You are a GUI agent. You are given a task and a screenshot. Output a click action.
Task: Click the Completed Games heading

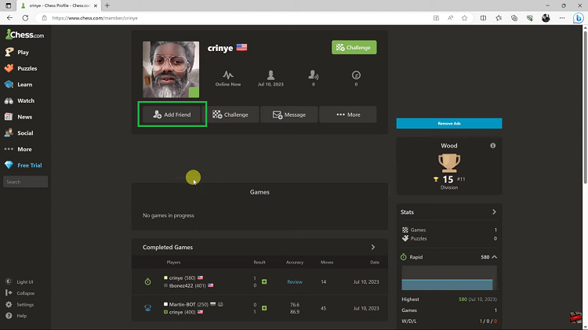(x=168, y=247)
